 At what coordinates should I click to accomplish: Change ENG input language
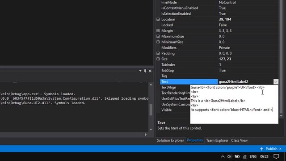coord(253,157)
